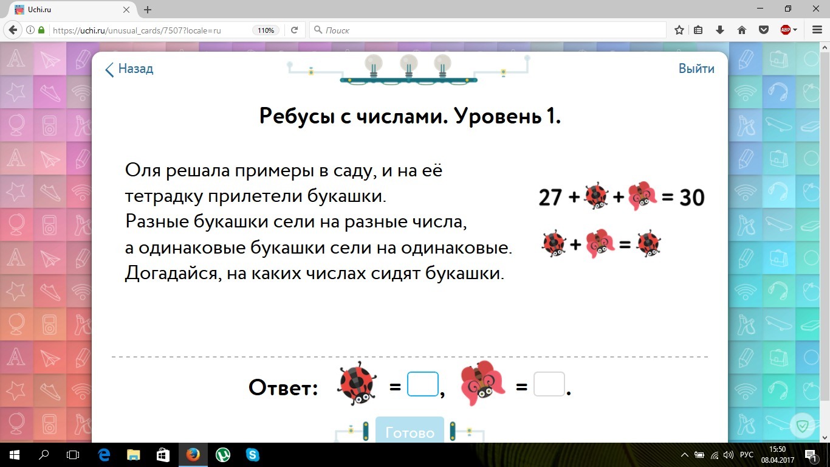
Task: Click the 110% zoom level indicator
Action: tap(266, 30)
